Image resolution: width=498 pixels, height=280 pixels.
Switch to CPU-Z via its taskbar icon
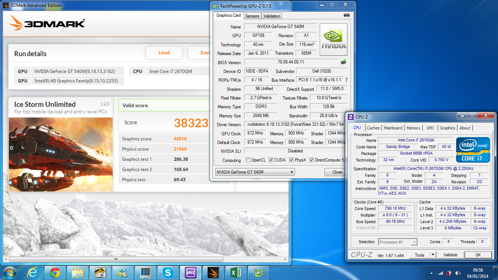[x=191, y=272]
